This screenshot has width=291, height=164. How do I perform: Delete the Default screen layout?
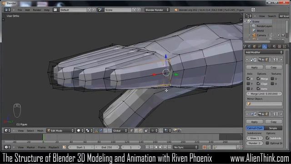94,10
